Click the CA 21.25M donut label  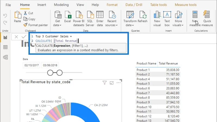(x=101, y=105)
